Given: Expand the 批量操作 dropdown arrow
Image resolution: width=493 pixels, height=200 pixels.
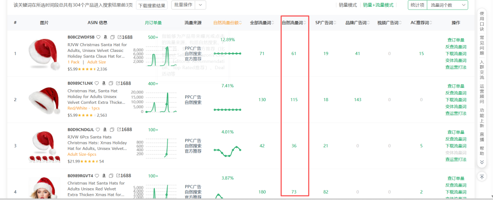Looking at the screenshot, I should (x=200, y=5).
